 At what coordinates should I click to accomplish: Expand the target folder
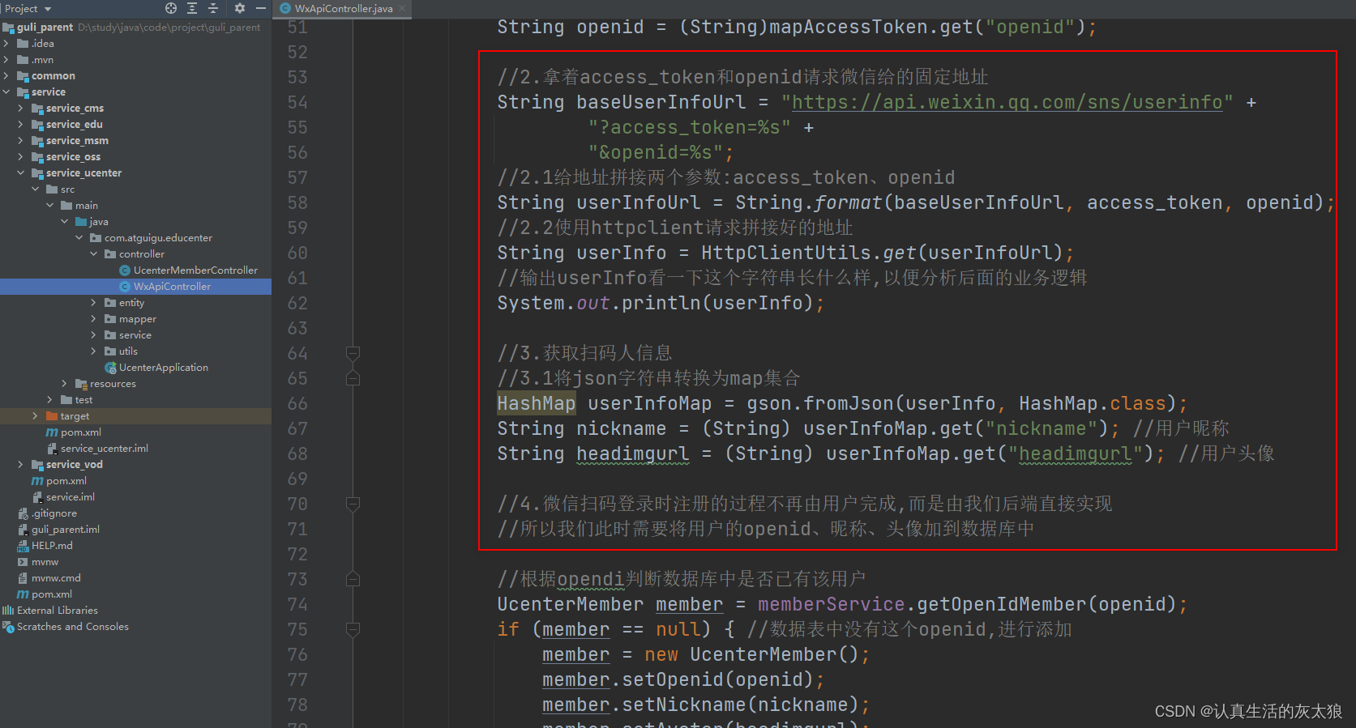pyautogui.click(x=36, y=416)
